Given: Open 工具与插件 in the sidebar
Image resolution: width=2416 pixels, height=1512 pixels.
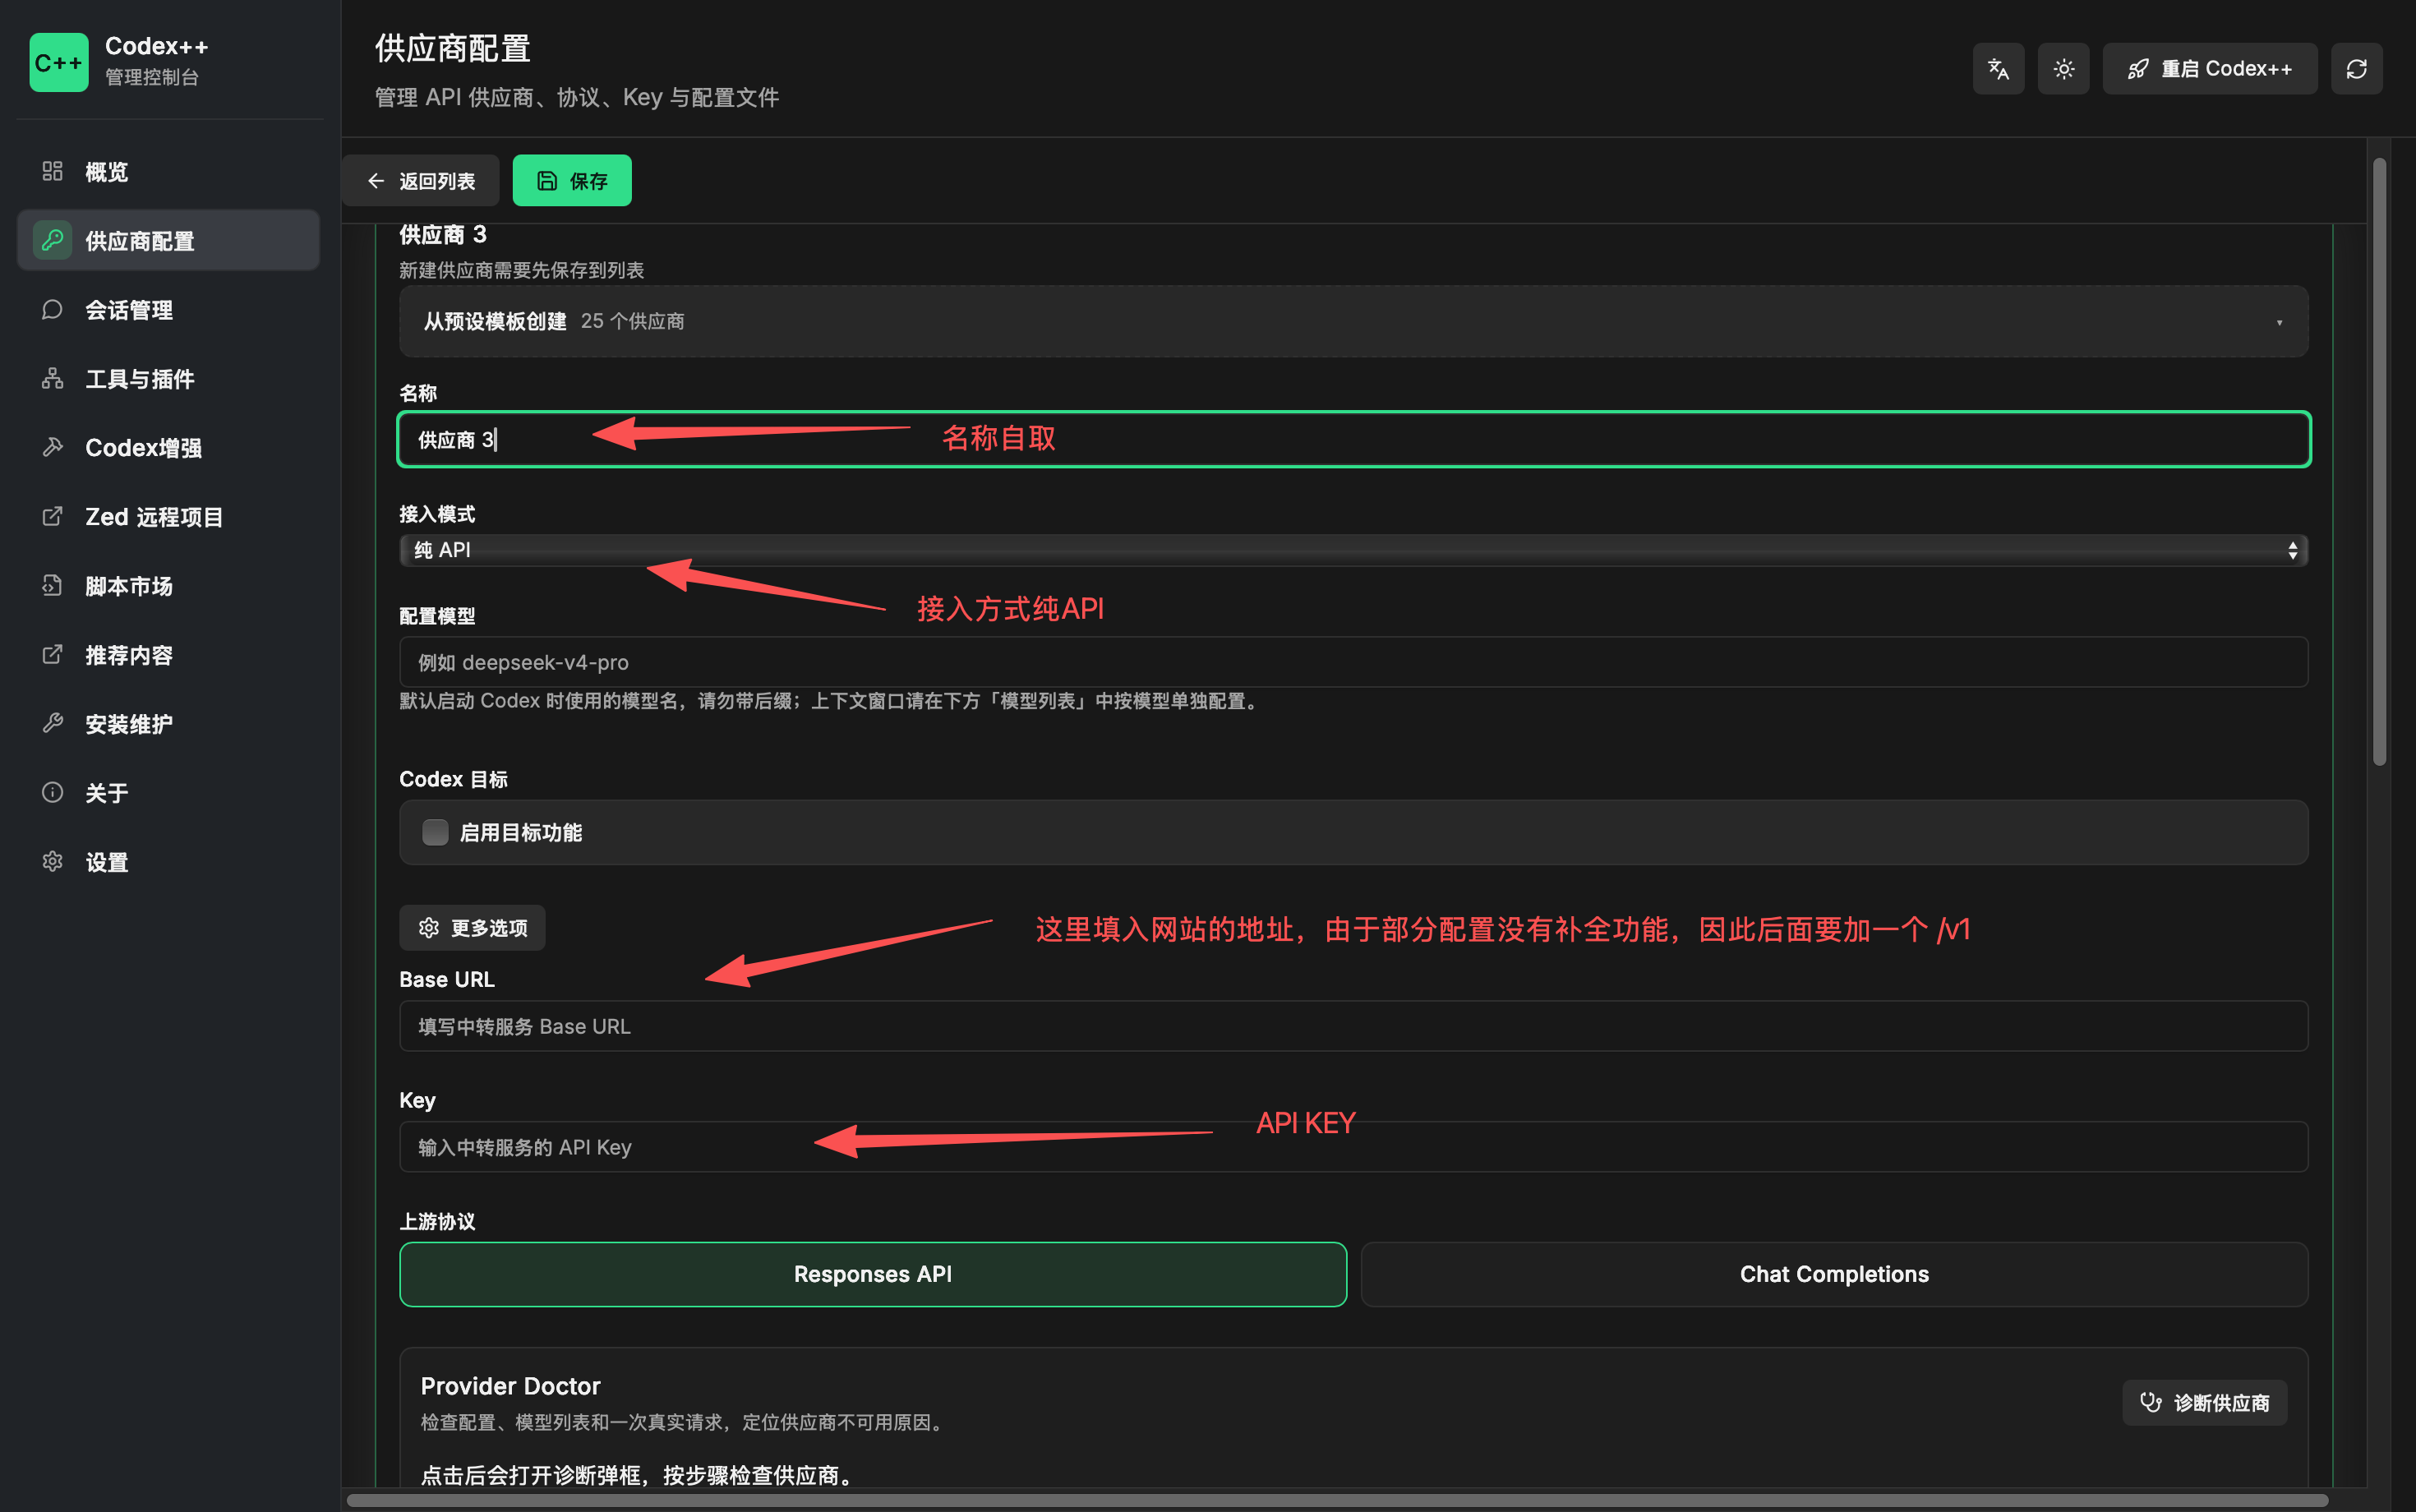Looking at the screenshot, I should pyautogui.click(x=168, y=378).
